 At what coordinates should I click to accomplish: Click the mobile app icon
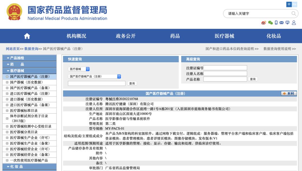coord(276,22)
